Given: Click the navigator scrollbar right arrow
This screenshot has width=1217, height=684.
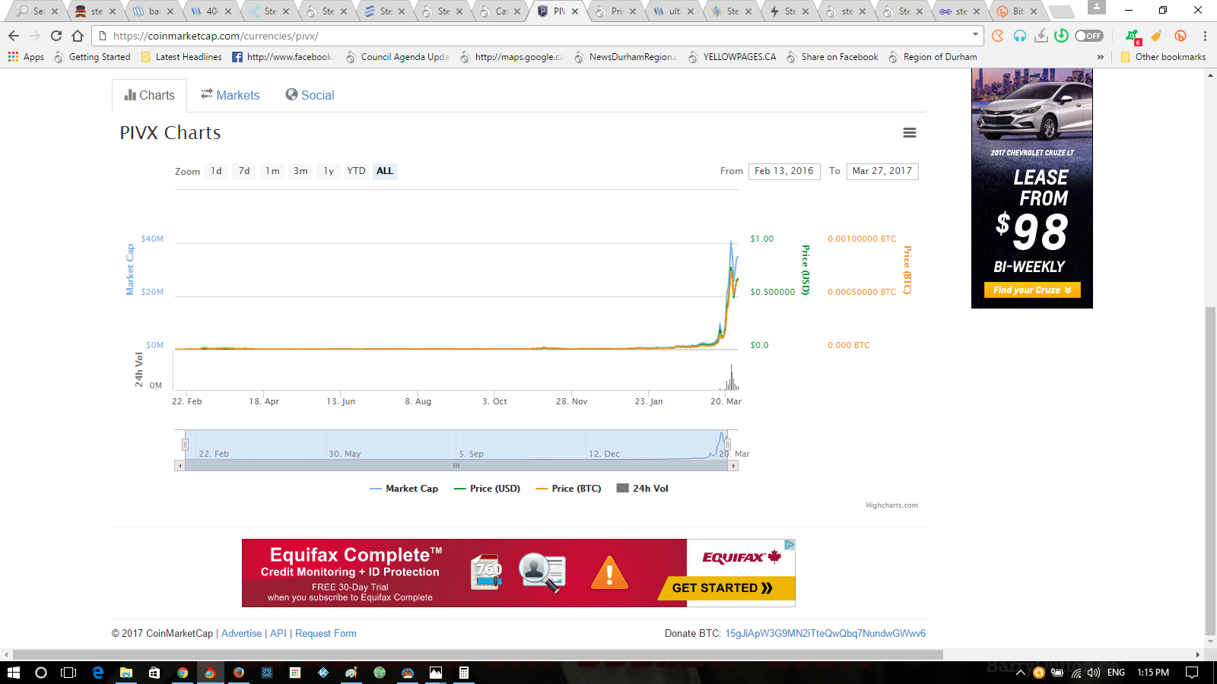Looking at the screenshot, I should [733, 465].
